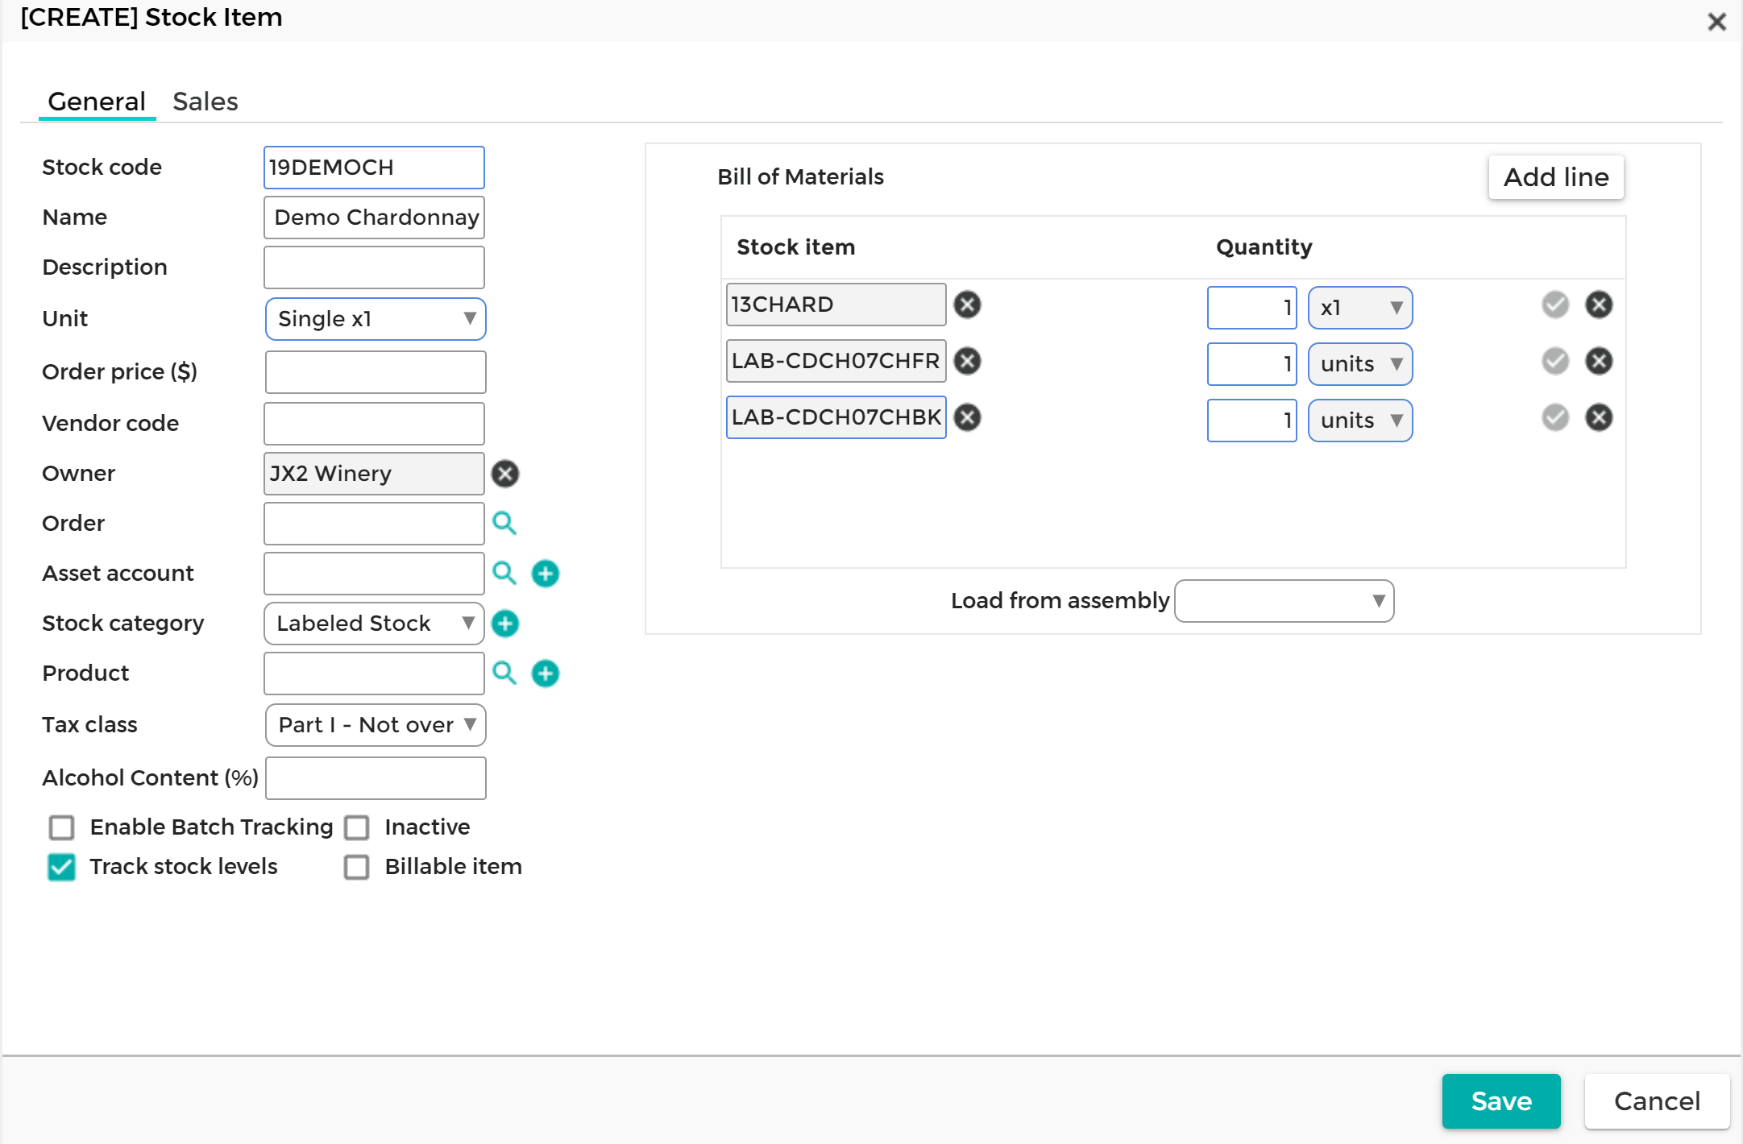This screenshot has width=1743, height=1144.
Task: Switch to the General tab
Action: pos(97,102)
